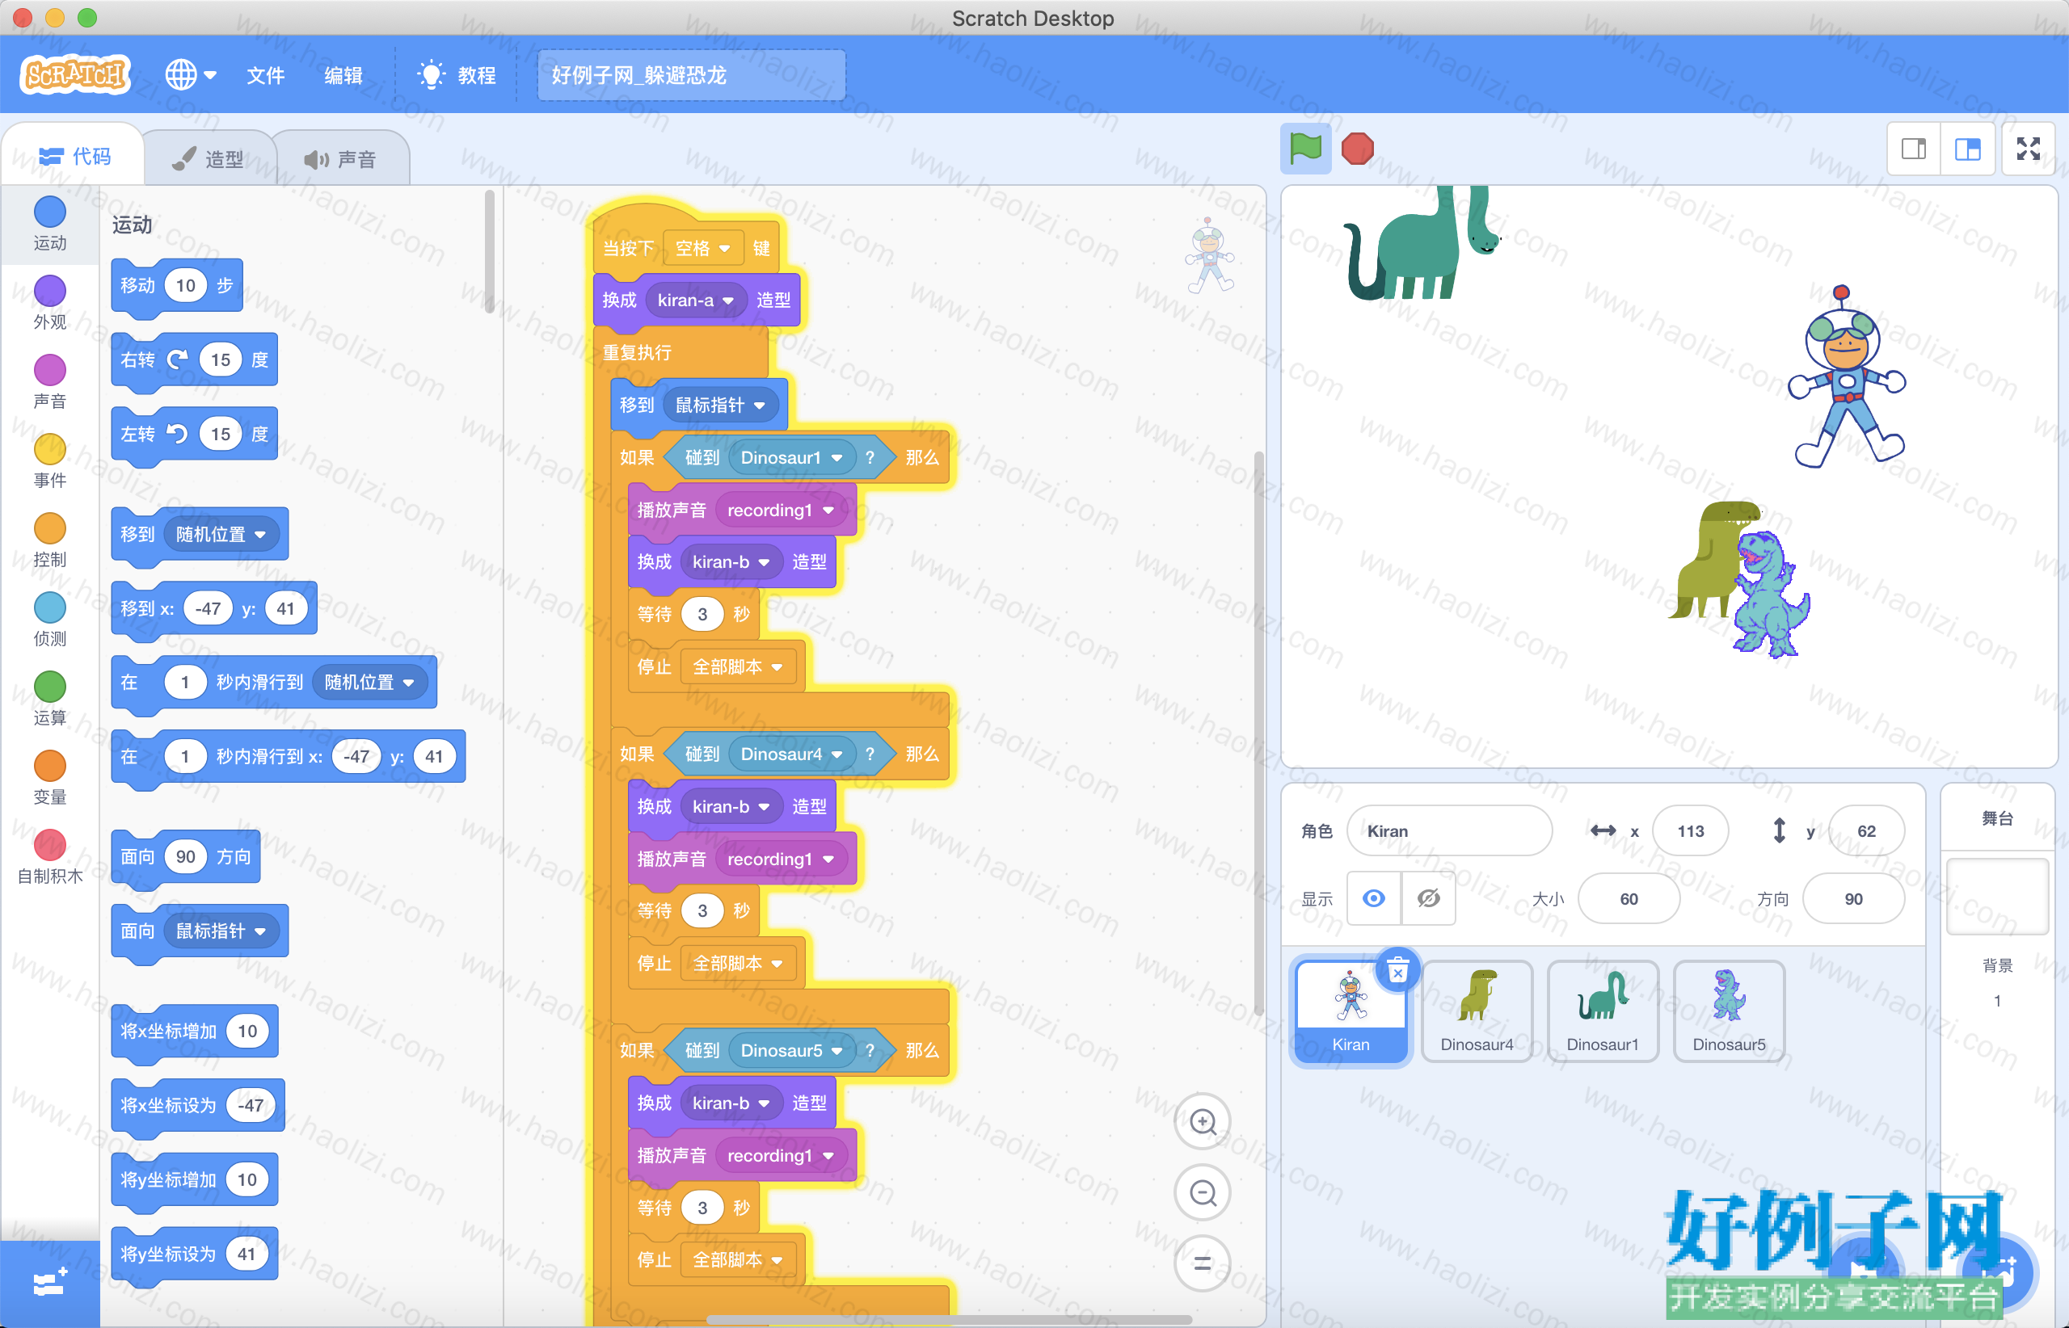Select the 自制积木 my blocks category
This screenshot has width=2069, height=1328.
[x=49, y=858]
